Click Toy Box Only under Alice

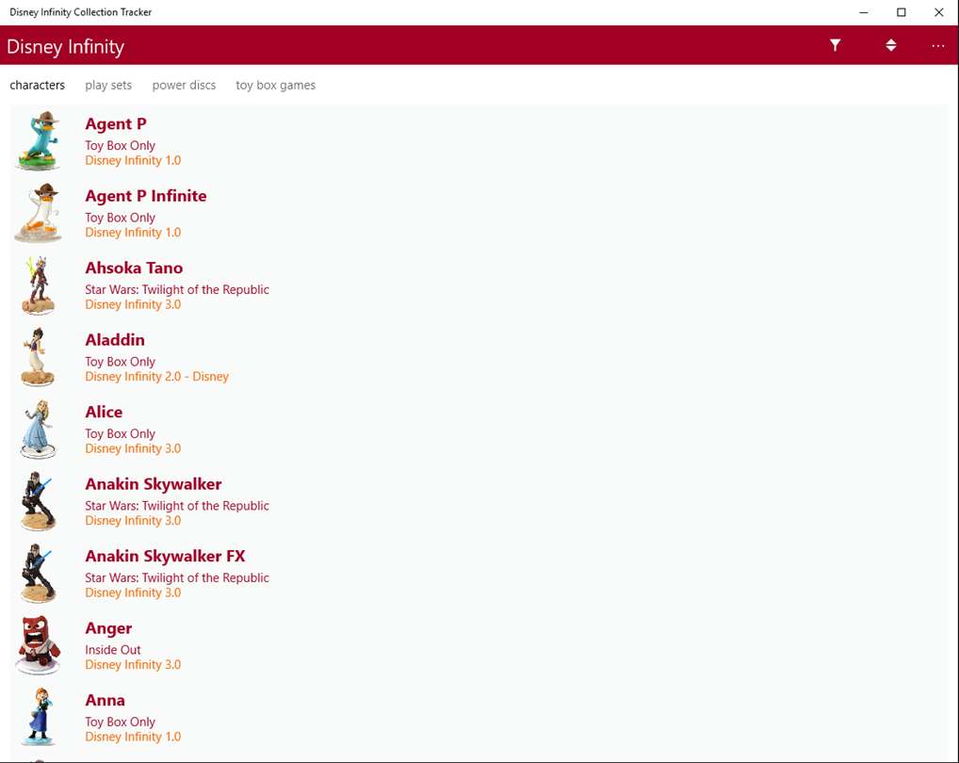120,434
